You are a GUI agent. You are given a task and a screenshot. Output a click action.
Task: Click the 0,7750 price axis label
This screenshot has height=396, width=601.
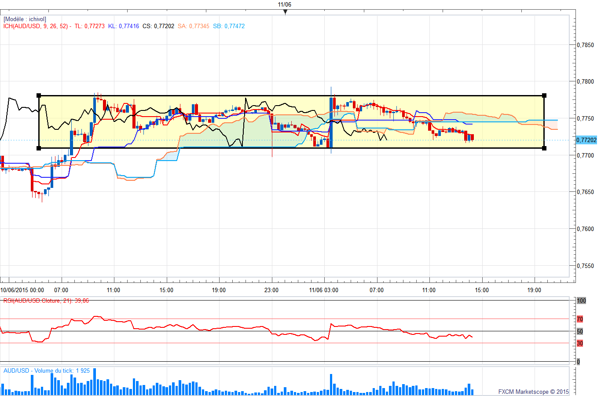[585, 118]
